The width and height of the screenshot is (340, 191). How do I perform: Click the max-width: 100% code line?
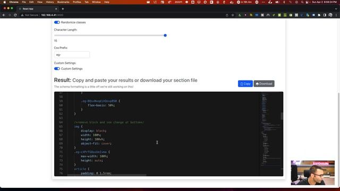click(95, 156)
